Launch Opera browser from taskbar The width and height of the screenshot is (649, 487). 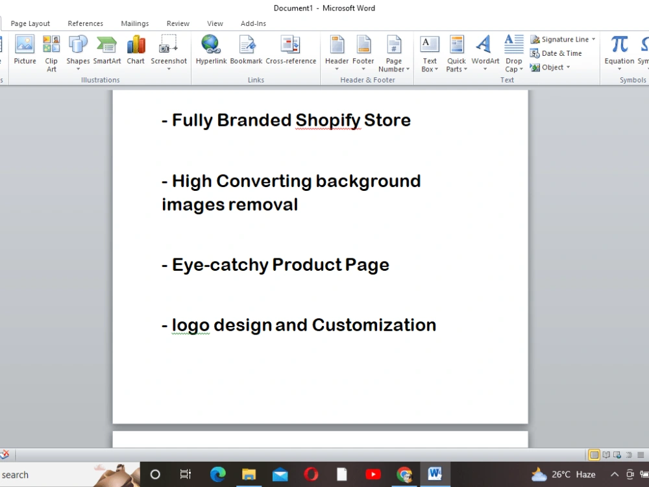(x=311, y=474)
